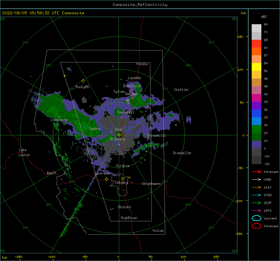Click the magenta 18TS arrow icon
Viewport: 280px width, 261px height.
pyautogui.click(x=256, y=211)
